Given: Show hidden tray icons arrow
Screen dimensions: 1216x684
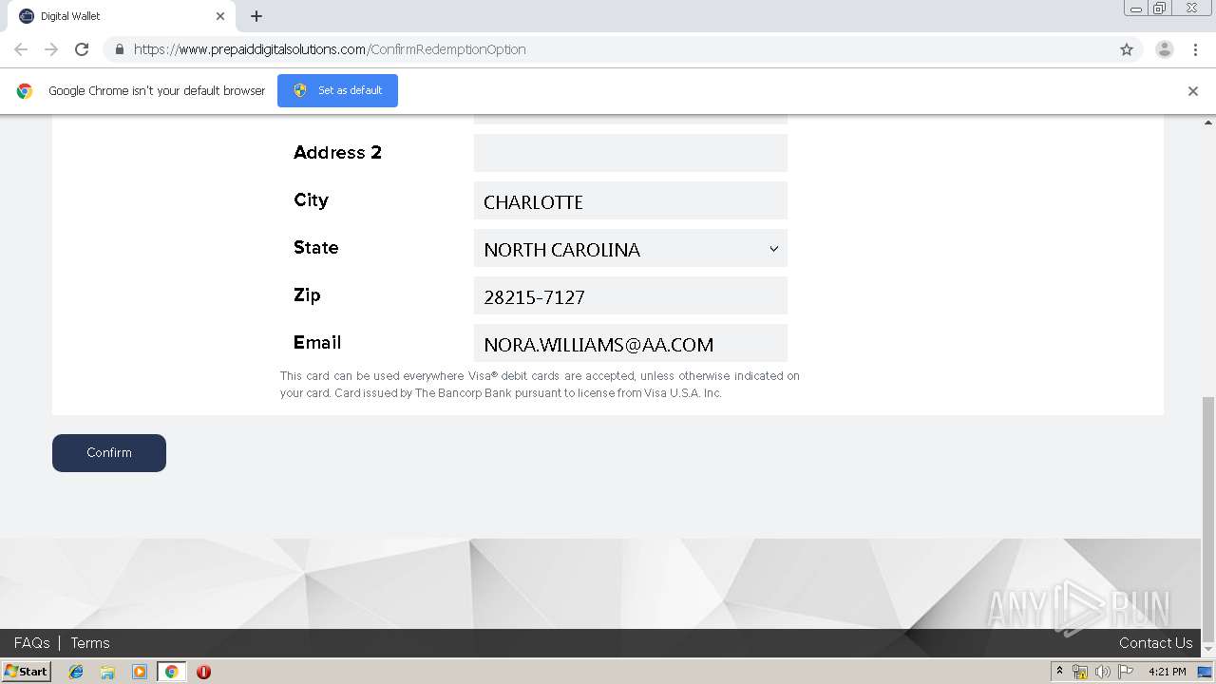Looking at the screenshot, I should point(1059,672).
